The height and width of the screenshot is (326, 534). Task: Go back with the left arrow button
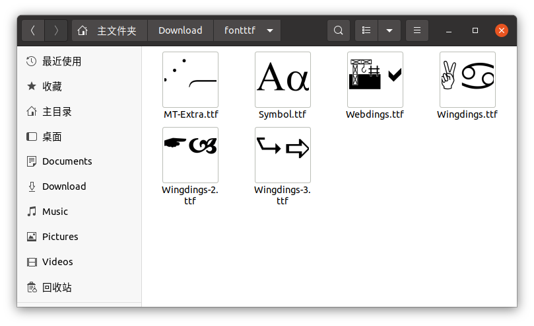pos(33,30)
